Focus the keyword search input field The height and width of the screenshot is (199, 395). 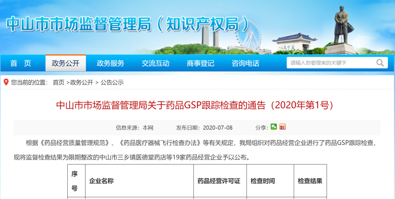331,63
